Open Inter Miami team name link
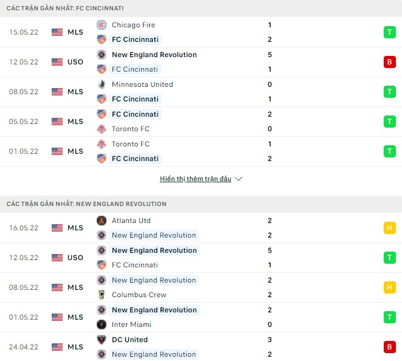 click(x=131, y=325)
